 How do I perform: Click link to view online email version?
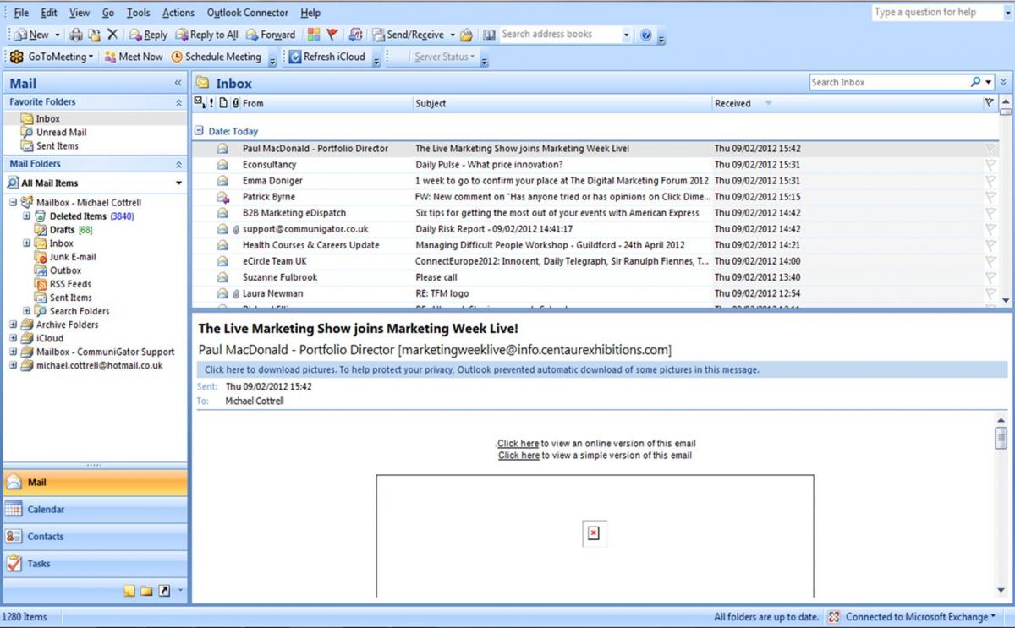(518, 444)
